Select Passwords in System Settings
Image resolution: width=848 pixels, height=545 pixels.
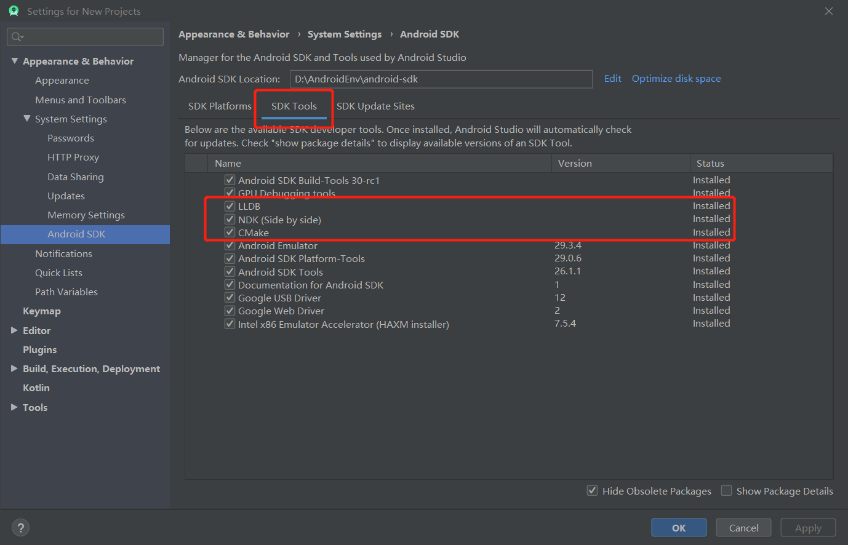(71, 138)
